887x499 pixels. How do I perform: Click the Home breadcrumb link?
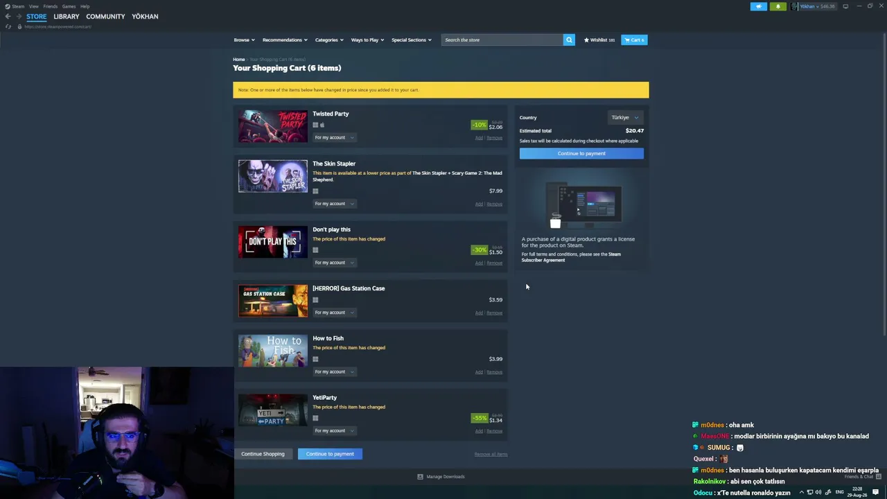coord(239,60)
